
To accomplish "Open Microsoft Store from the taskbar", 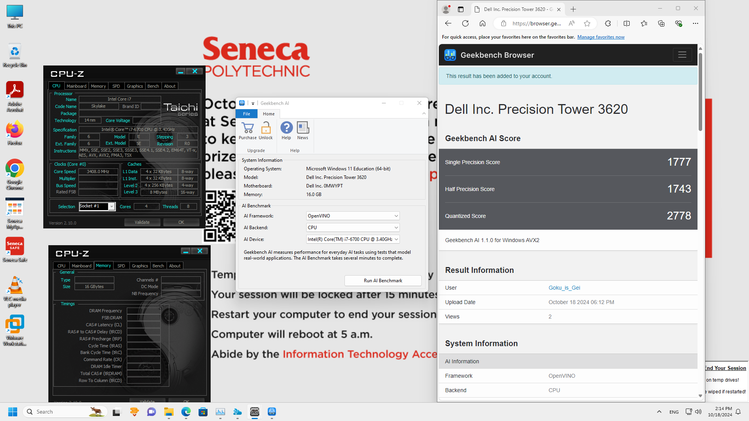I will (x=203, y=412).
